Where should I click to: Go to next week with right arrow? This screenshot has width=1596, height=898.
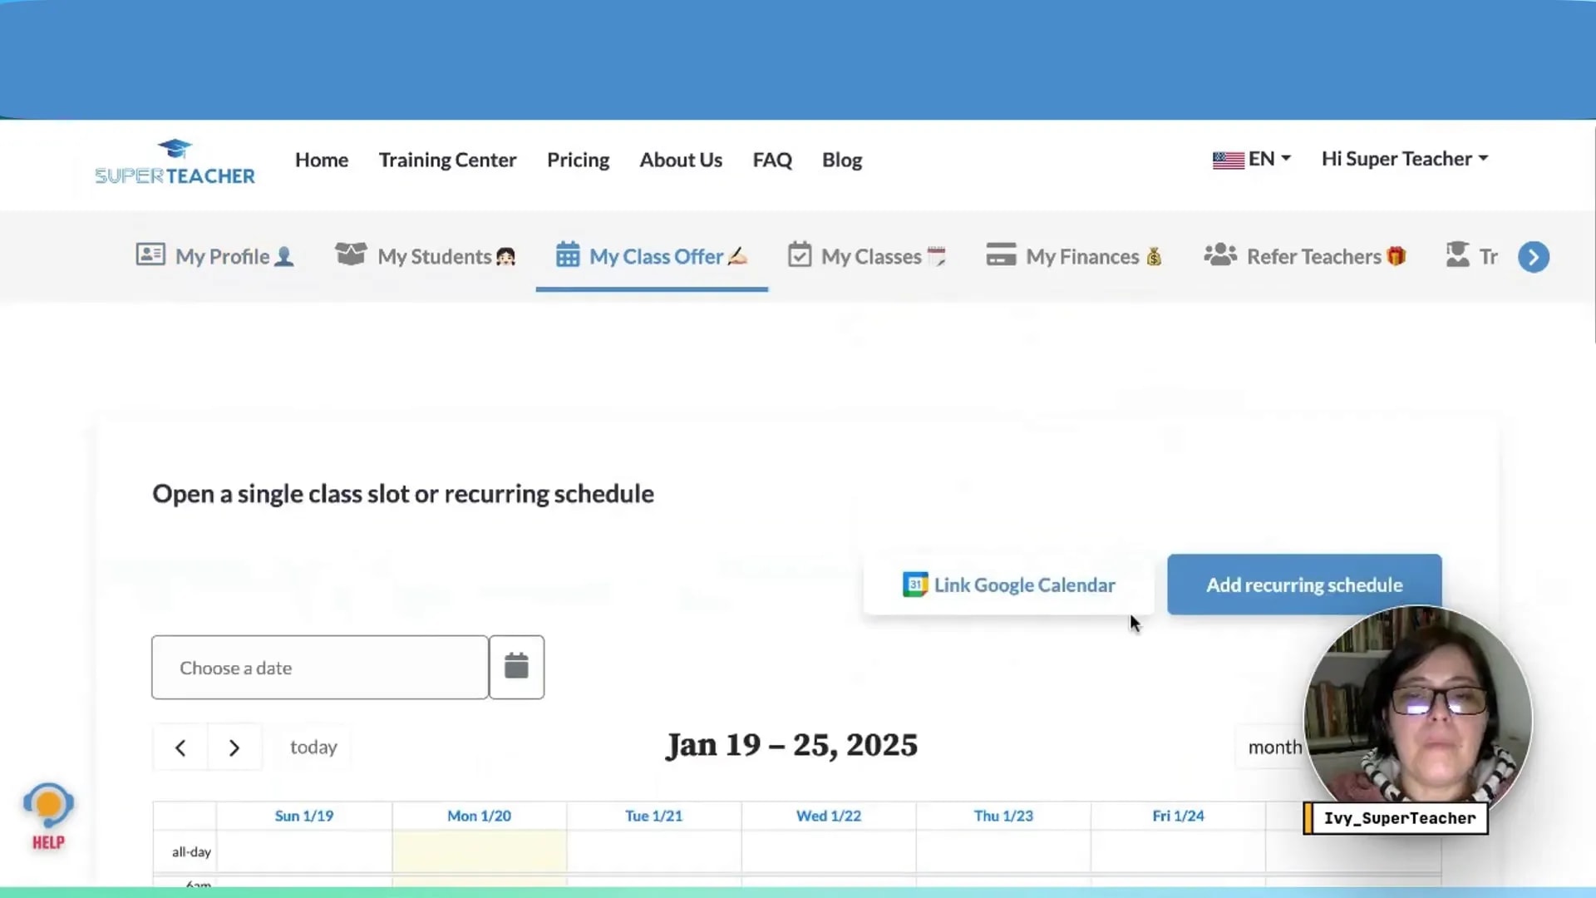[234, 747]
